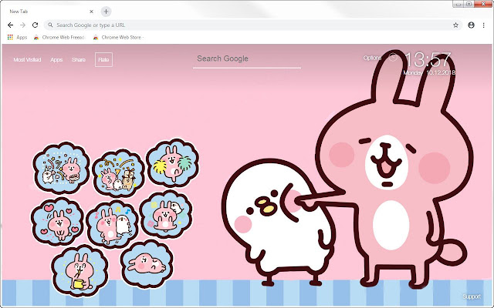
Task: Select the rabbit with hearts sticker
Action: coord(57,222)
